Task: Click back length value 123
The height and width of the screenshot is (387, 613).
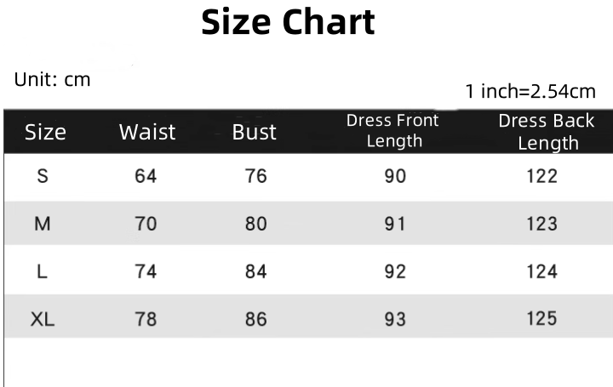Action: coord(541,224)
